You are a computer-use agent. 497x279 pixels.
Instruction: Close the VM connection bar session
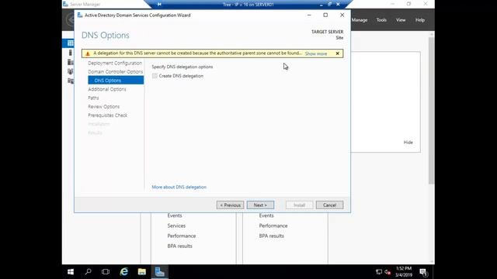click(x=338, y=5)
